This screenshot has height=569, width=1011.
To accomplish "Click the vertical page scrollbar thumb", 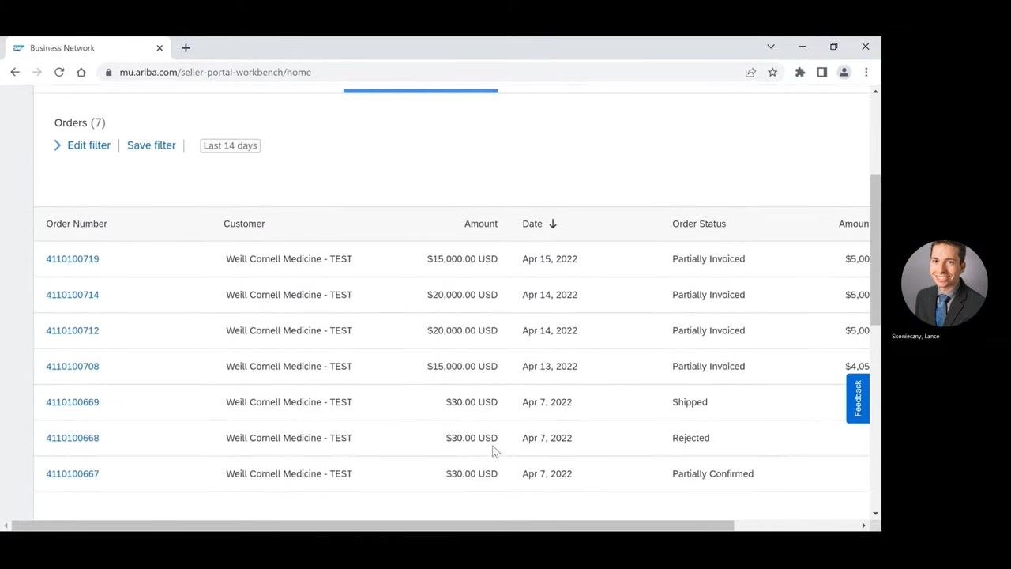I will (x=875, y=250).
